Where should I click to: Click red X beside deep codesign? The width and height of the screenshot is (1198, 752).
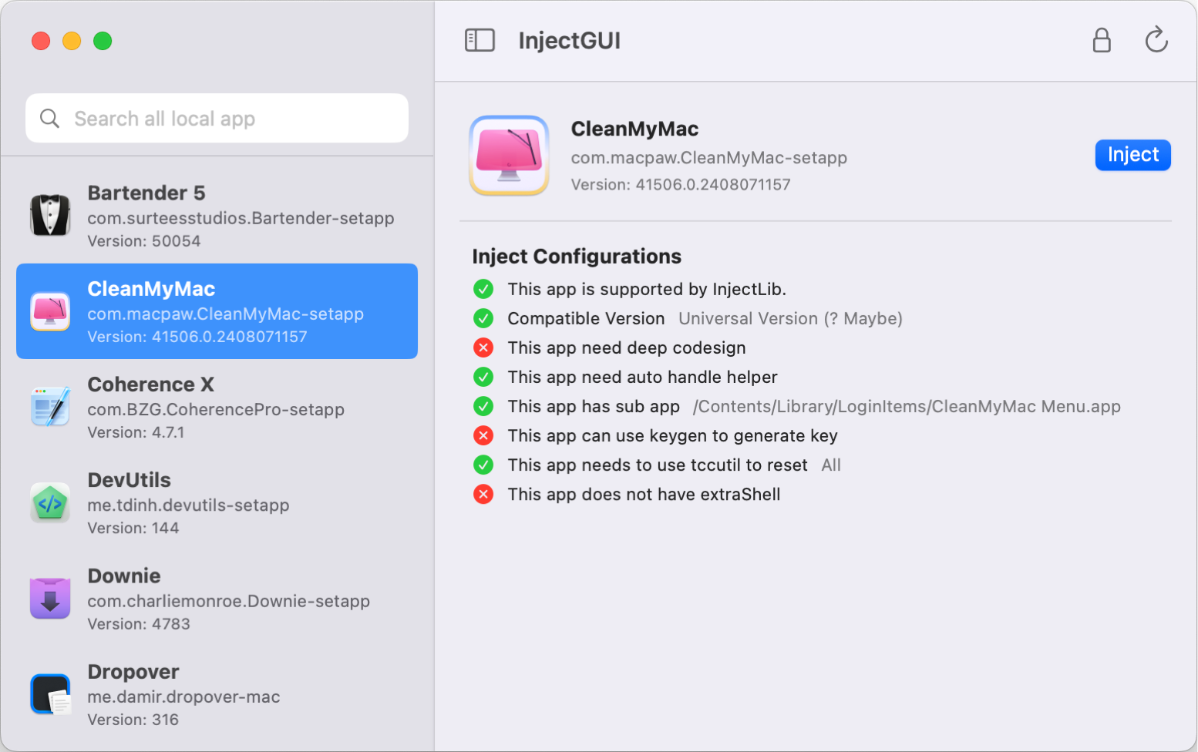(x=483, y=347)
